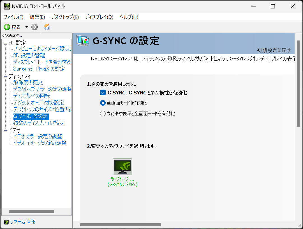Click the ビデオ category label

point(14,130)
